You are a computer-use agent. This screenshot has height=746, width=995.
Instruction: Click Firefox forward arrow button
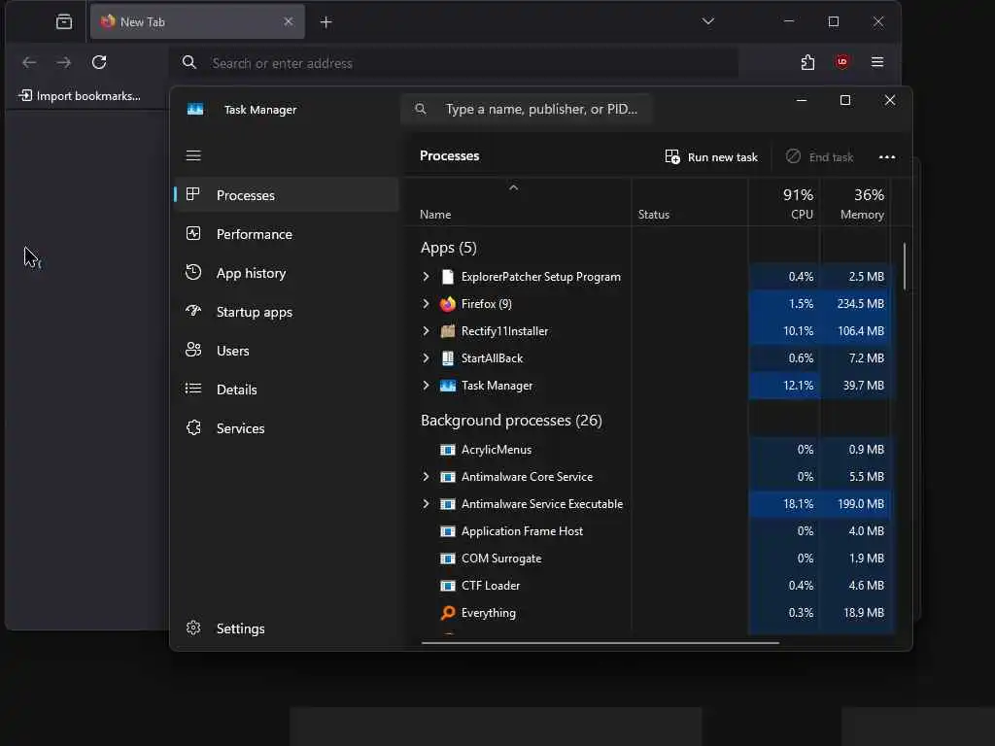point(64,62)
